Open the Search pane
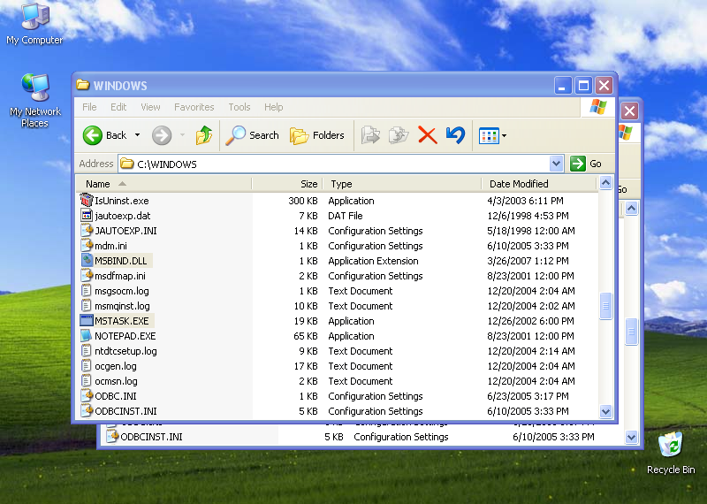 pyautogui.click(x=253, y=135)
